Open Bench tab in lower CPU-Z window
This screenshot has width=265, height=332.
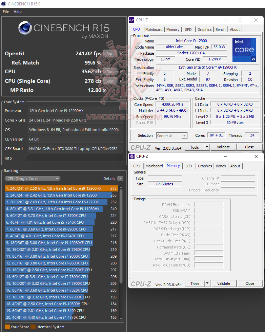pos(221,166)
